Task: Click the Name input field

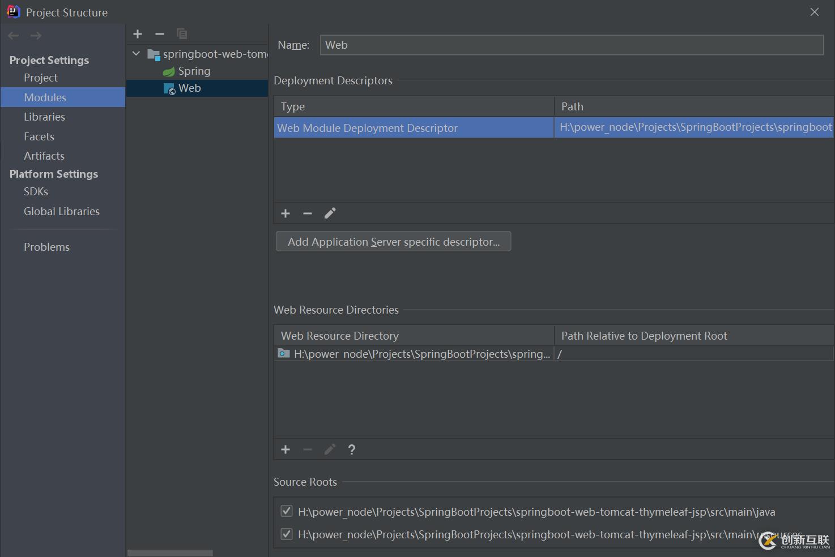Action: [x=571, y=45]
